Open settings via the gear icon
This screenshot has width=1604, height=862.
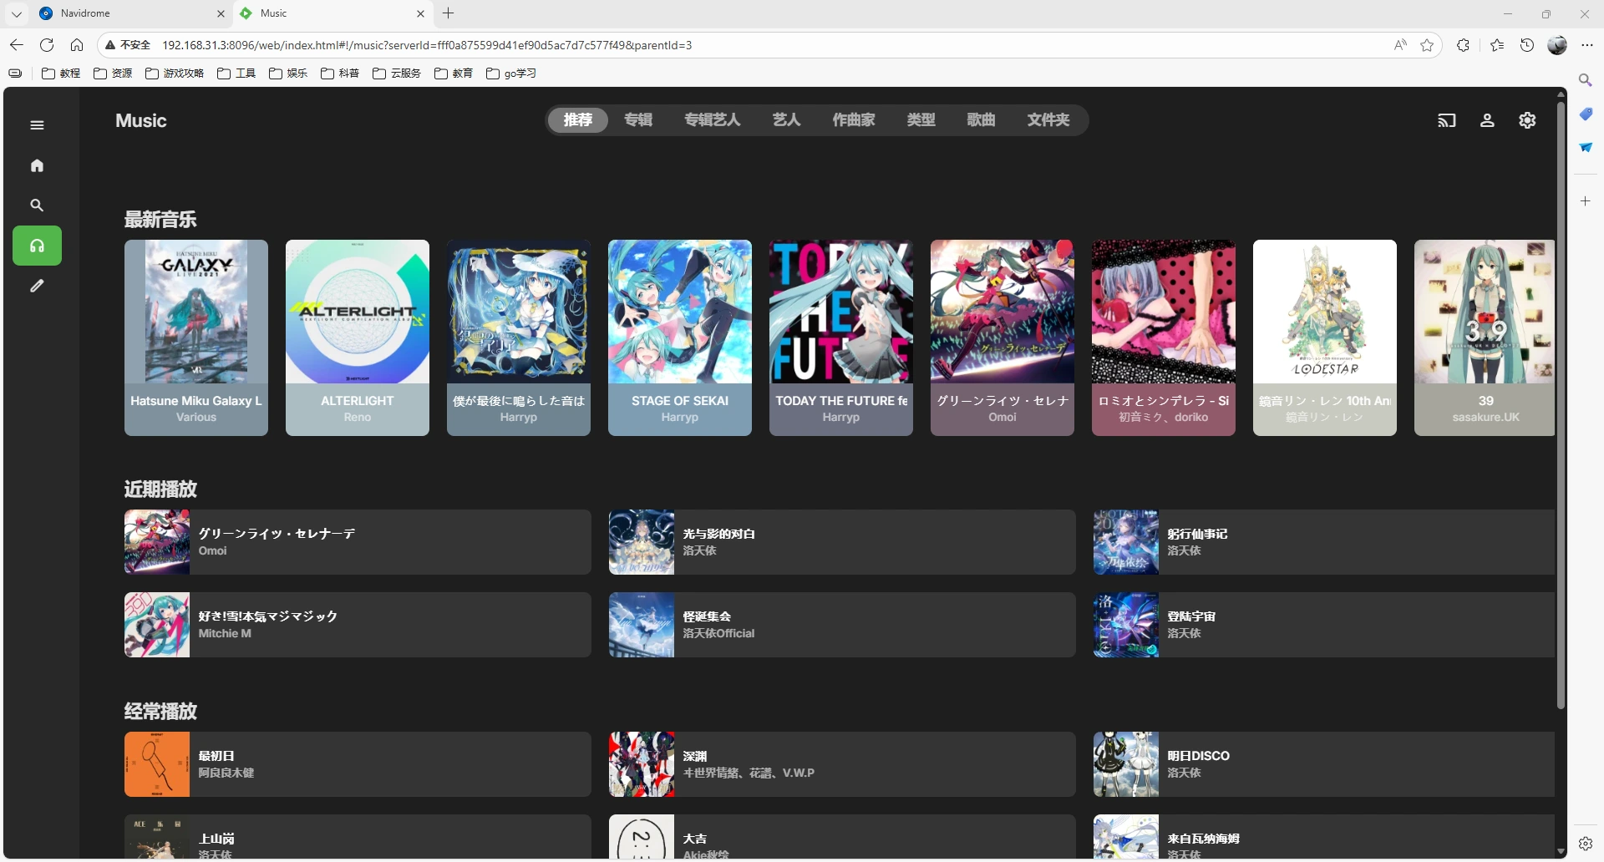pyautogui.click(x=1526, y=120)
